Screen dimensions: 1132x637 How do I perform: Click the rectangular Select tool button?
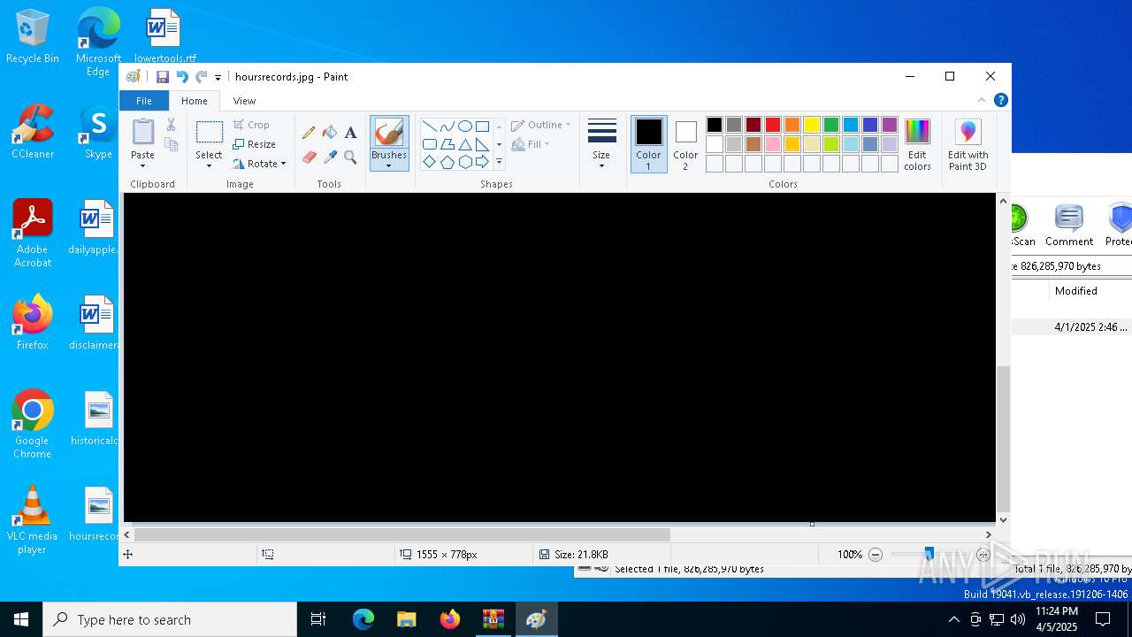[209, 133]
